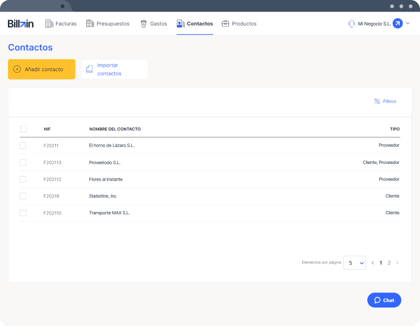Click the TIPO column header
Viewport: 420px width, 326px height.
pyautogui.click(x=395, y=129)
